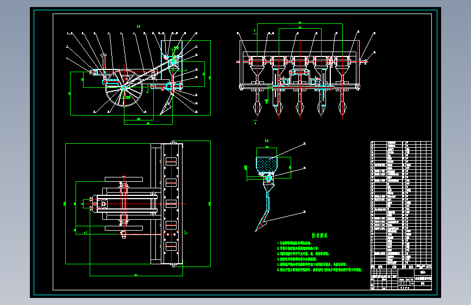The image size is (471, 305).
Task: Select the hatched seed hopper section view
Action: coord(275,186)
